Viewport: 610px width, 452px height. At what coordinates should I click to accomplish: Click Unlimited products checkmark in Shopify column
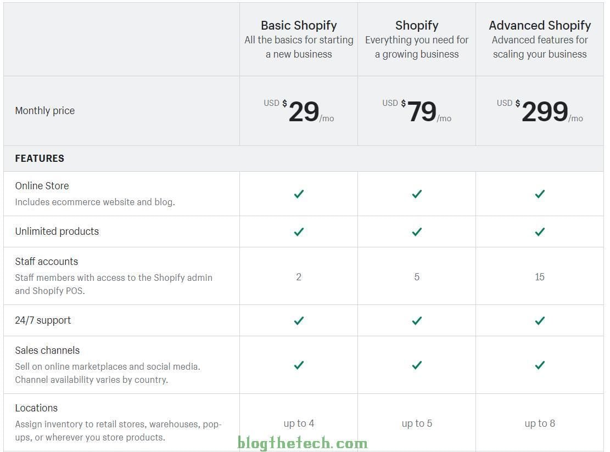(x=417, y=231)
